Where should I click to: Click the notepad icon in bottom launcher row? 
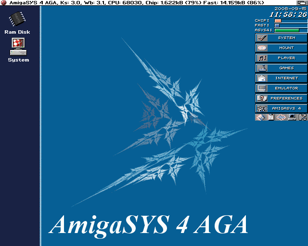tap(270, 117)
